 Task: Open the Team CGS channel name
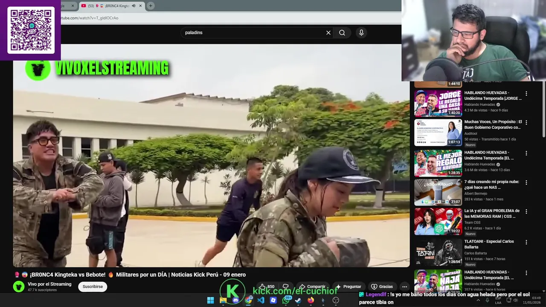click(x=473, y=223)
